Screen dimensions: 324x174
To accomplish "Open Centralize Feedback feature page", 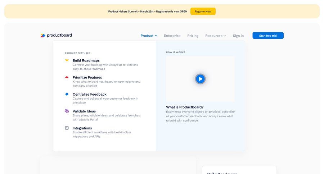I will click(x=89, y=94).
